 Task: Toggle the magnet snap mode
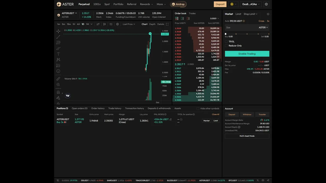(x=58, y=92)
